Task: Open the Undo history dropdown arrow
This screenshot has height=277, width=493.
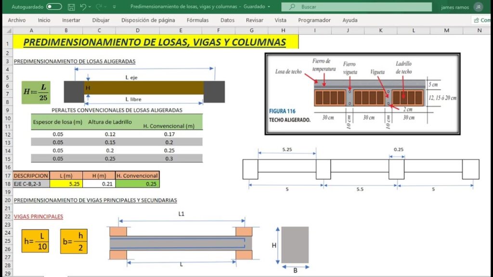Action: coord(91,7)
